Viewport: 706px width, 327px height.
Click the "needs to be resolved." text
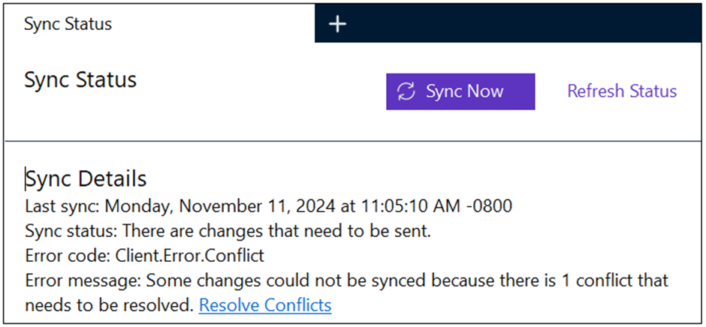click(x=110, y=305)
